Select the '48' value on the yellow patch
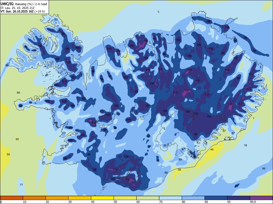Screen dimensions: 273x204 (212, 150)
